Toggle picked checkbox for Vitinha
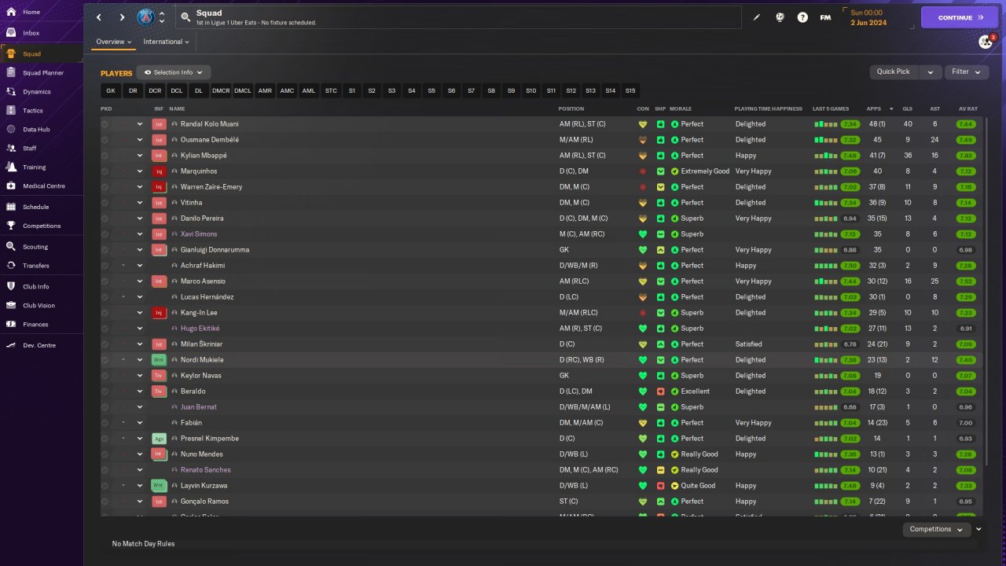 105,203
